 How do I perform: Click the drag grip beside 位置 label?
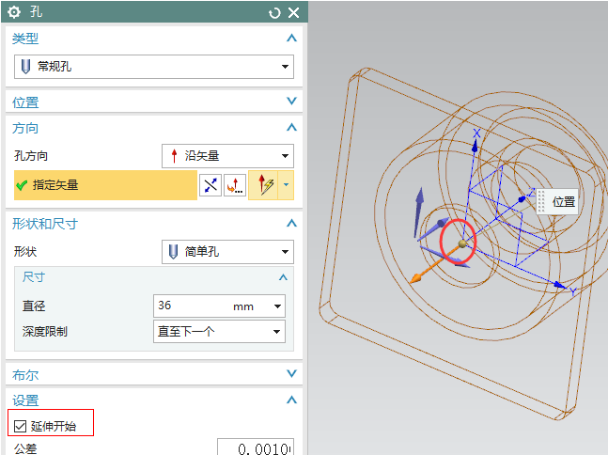pos(541,201)
